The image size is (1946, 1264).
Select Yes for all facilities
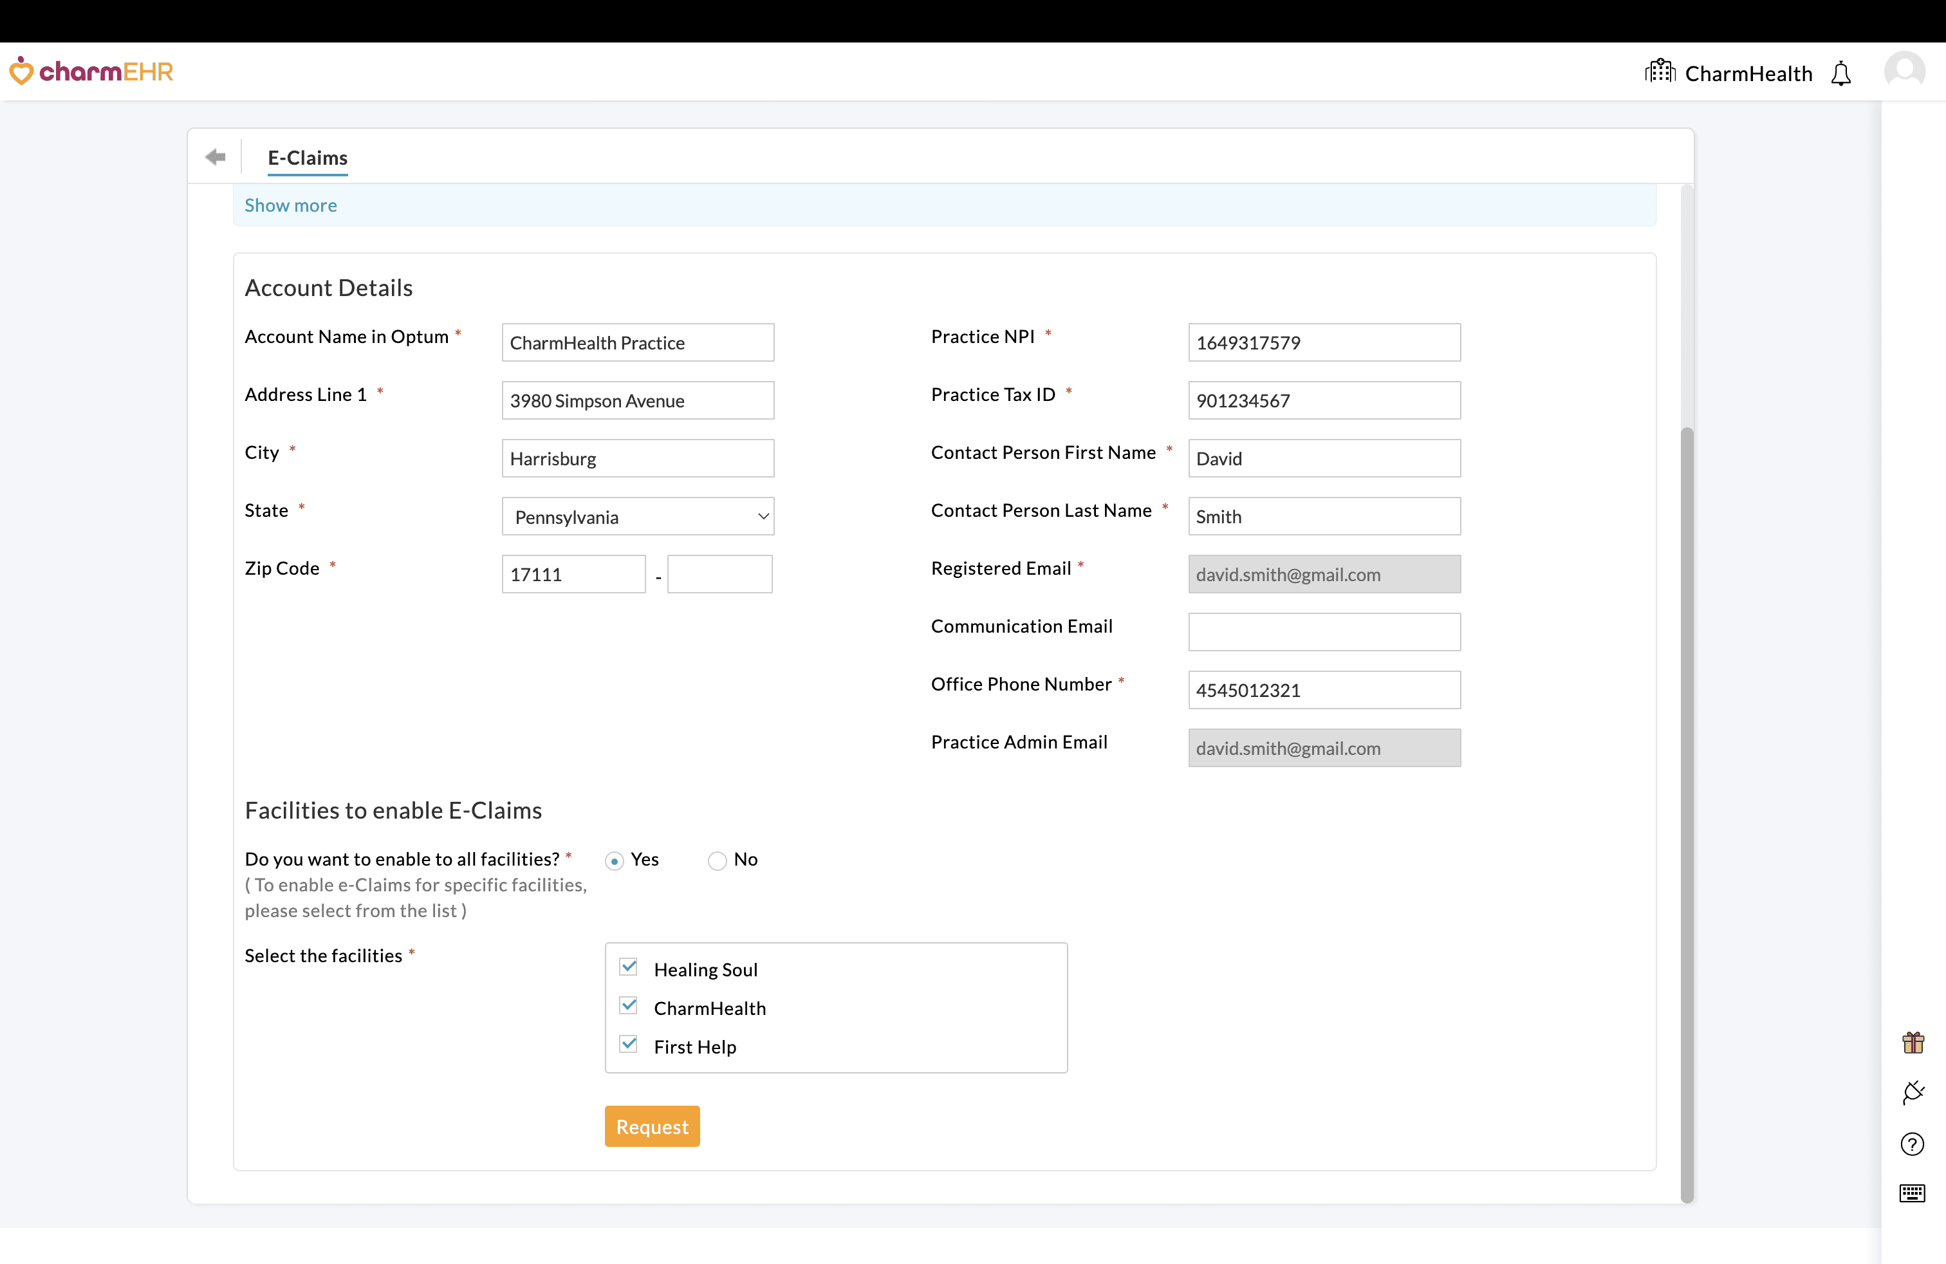click(x=614, y=861)
